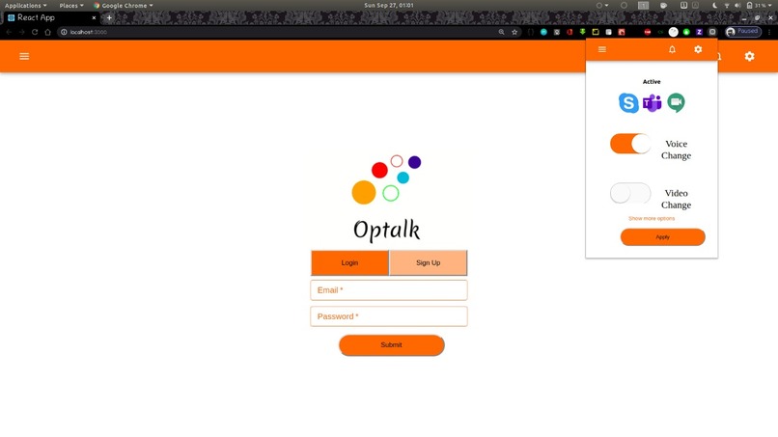Select the React App browser tab
The height and width of the screenshot is (437, 778).
[x=49, y=17]
